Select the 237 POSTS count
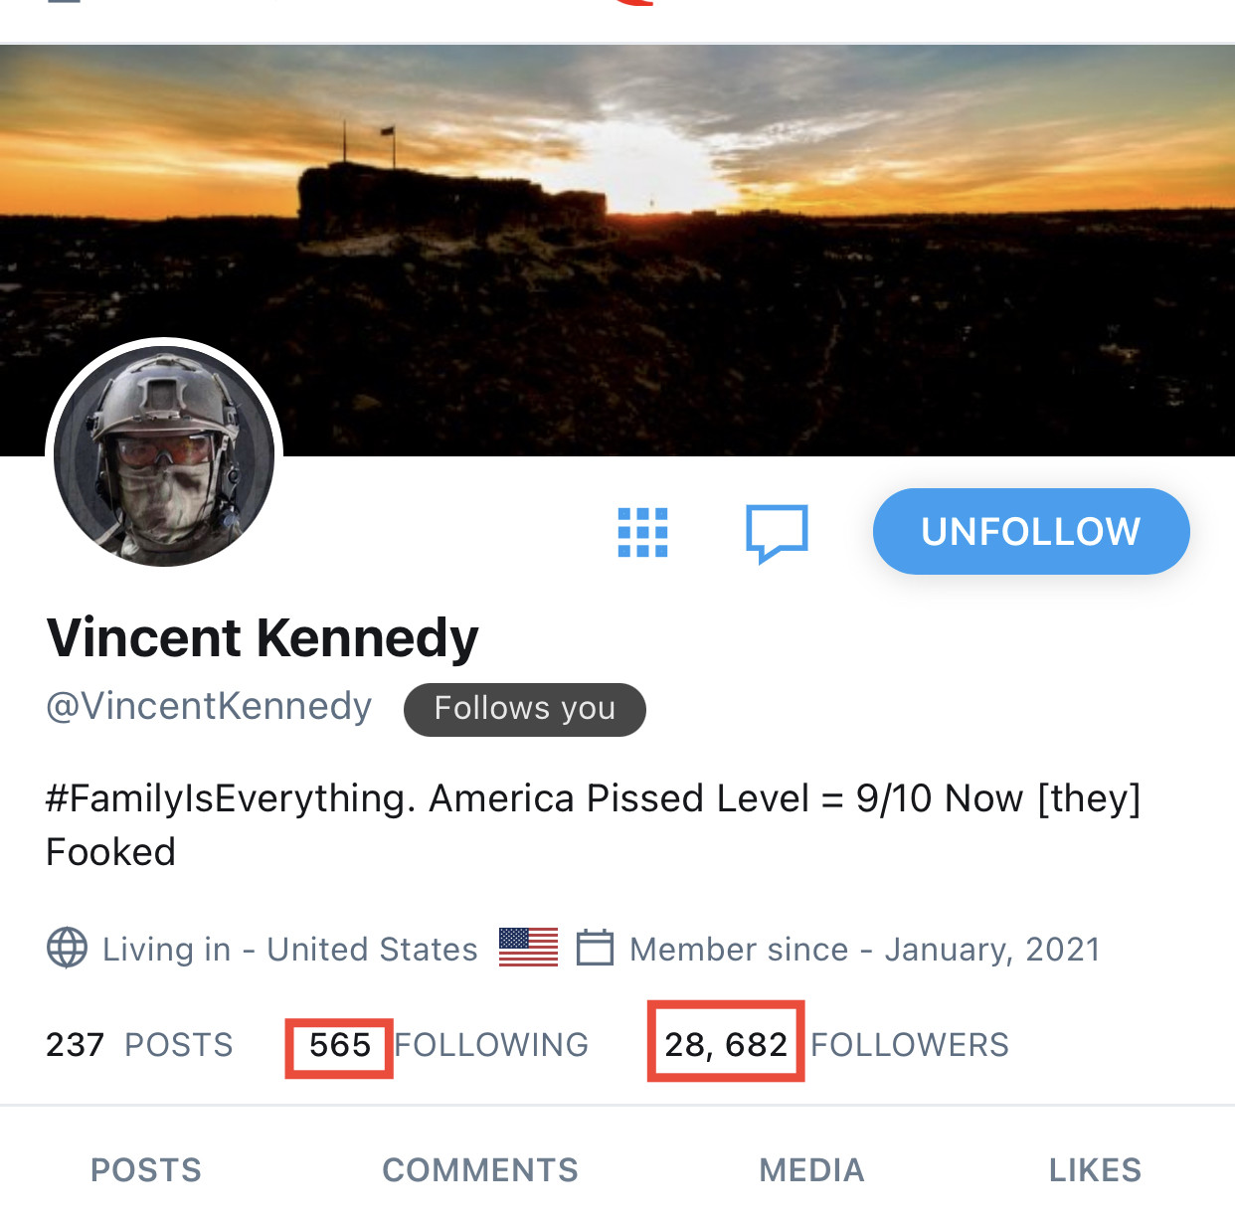 click(x=139, y=1045)
